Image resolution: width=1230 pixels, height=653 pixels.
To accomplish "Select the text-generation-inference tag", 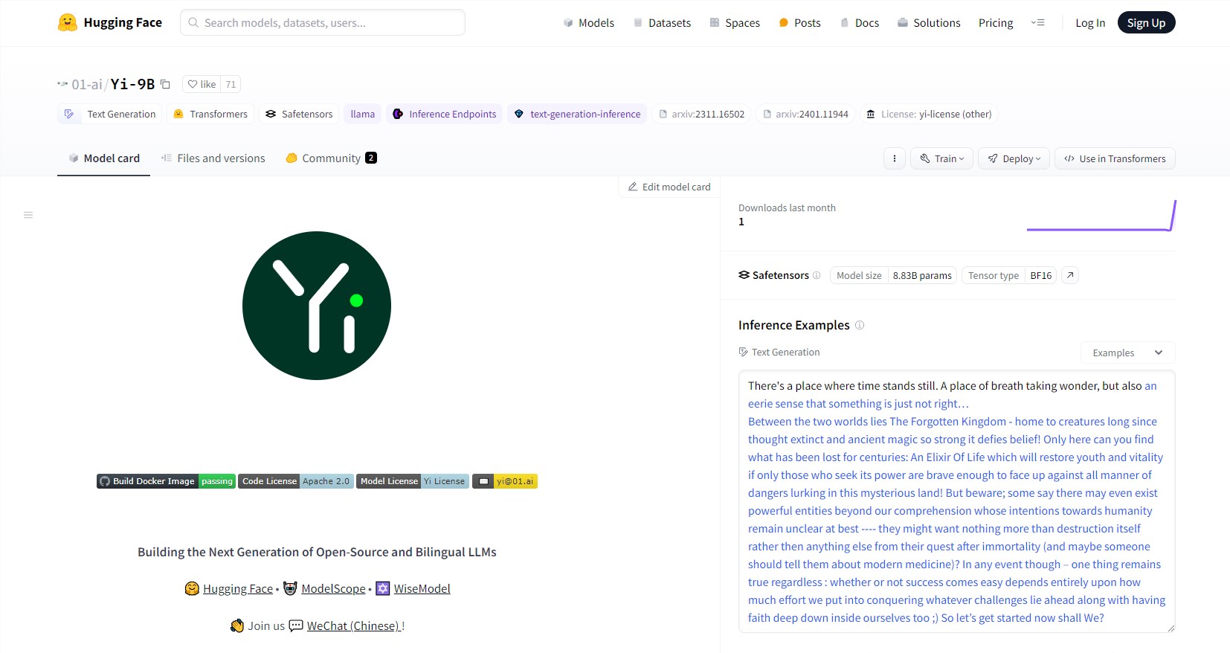I will [577, 114].
